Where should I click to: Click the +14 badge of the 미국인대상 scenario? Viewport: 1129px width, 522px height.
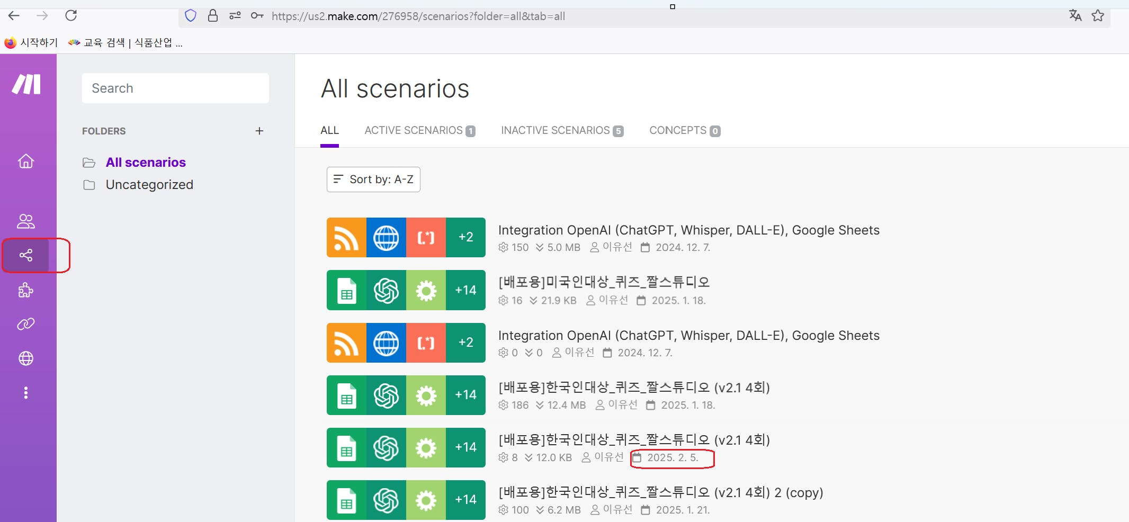pyautogui.click(x=465, y=290)
